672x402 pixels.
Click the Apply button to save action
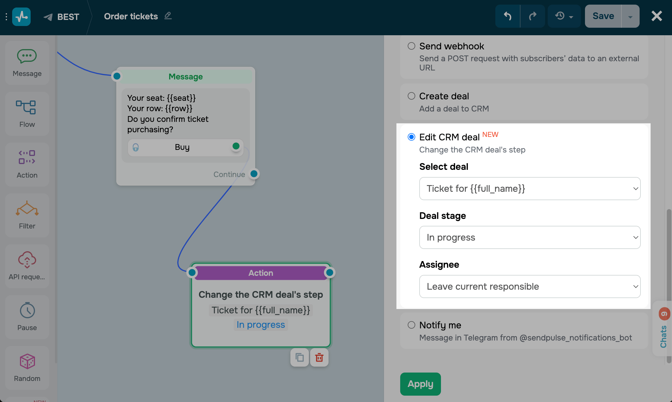click(420, 383)
